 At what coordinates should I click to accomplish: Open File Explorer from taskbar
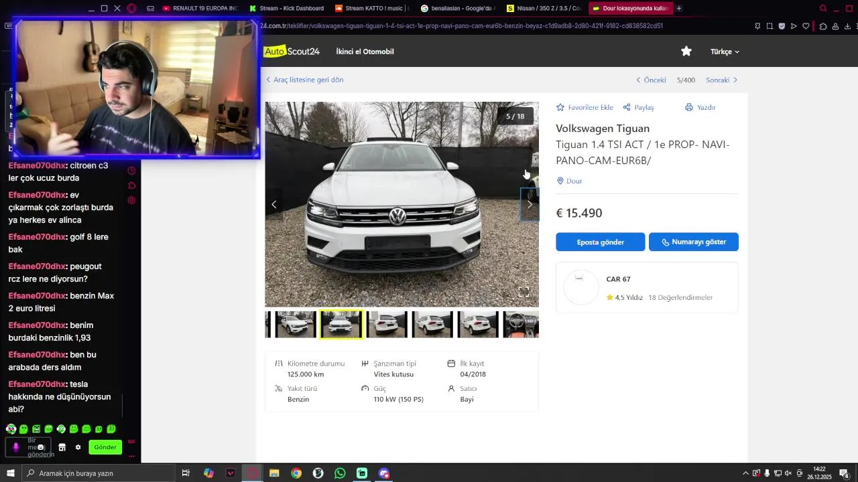274,473
